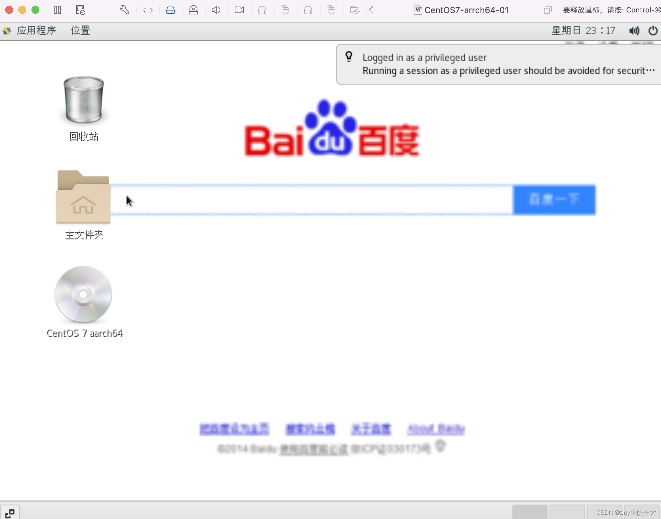661x519 pixels.
Task: Click the window list icon in bottom panel
Action: (x=10, y=512)
